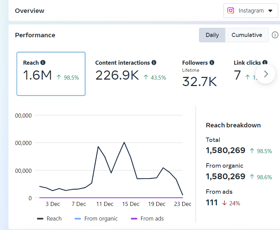
Task: Open the Instagram platform dropdown
Action: [251, 11]
